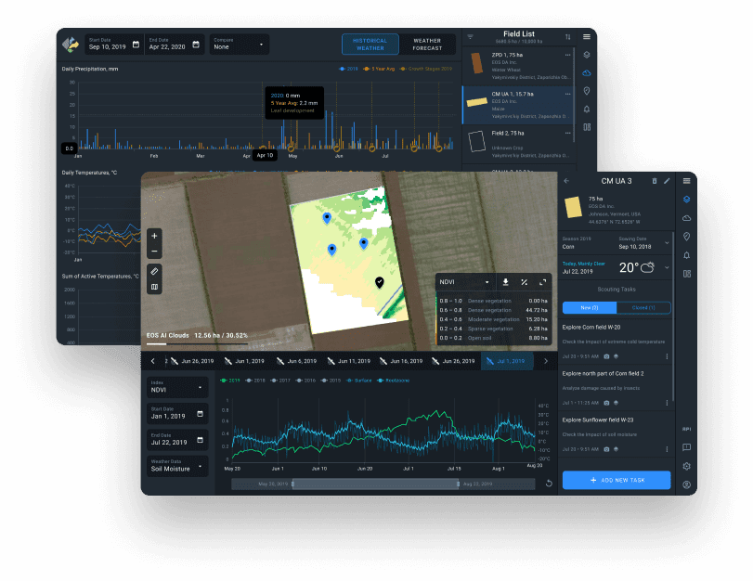
Task: Click the map compare icon below the ruler
Action: (x=154, y=287)
